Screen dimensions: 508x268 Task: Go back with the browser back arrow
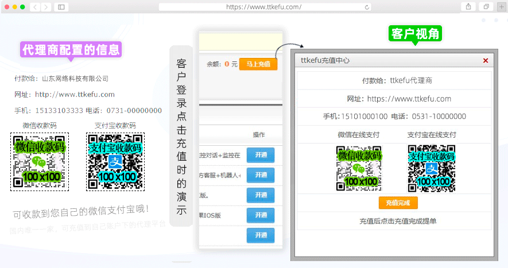coord(35,7)
